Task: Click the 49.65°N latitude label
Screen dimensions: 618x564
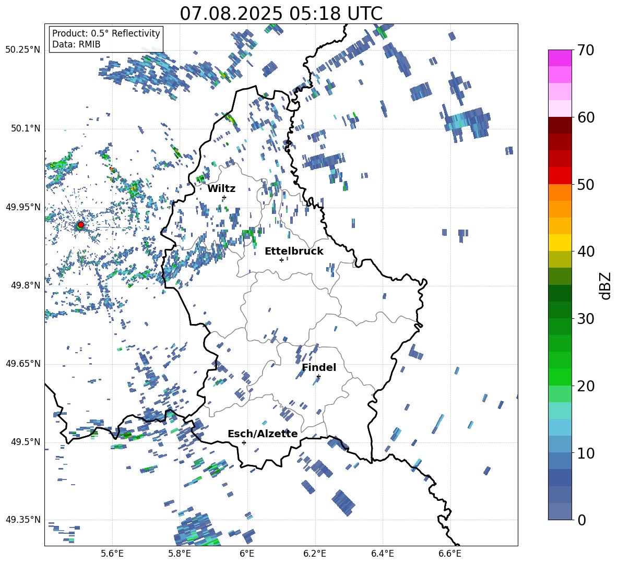Action: (23, 364)
